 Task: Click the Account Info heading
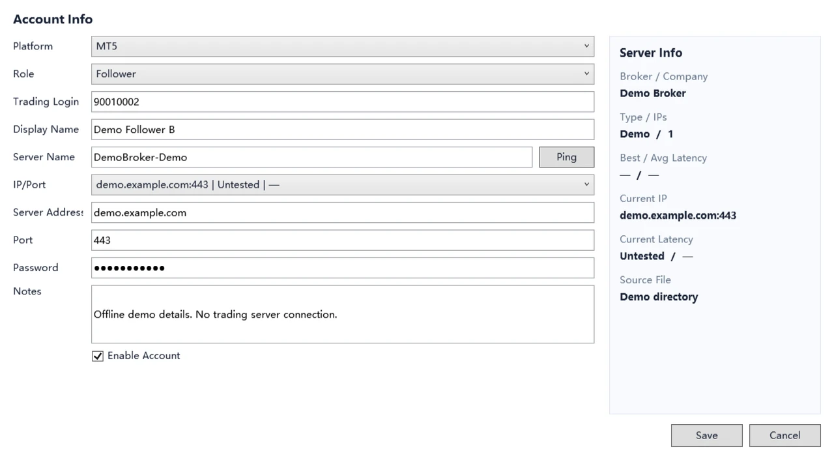coord(53,19)
